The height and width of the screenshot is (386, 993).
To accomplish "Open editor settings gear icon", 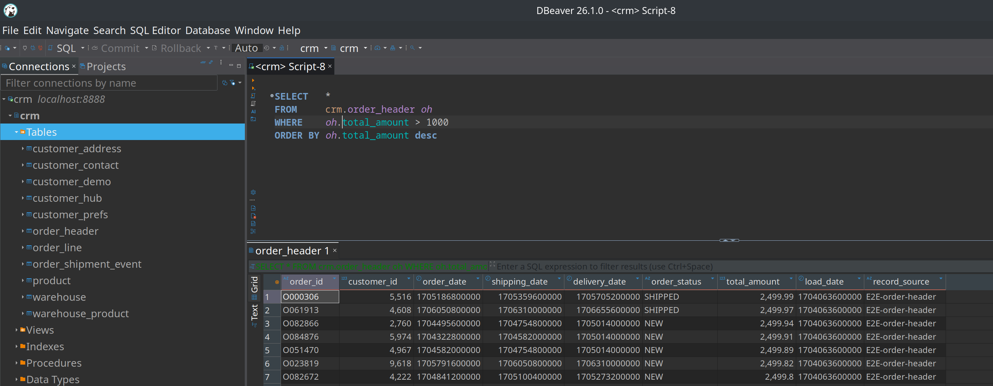I will [x=253, y=192].
